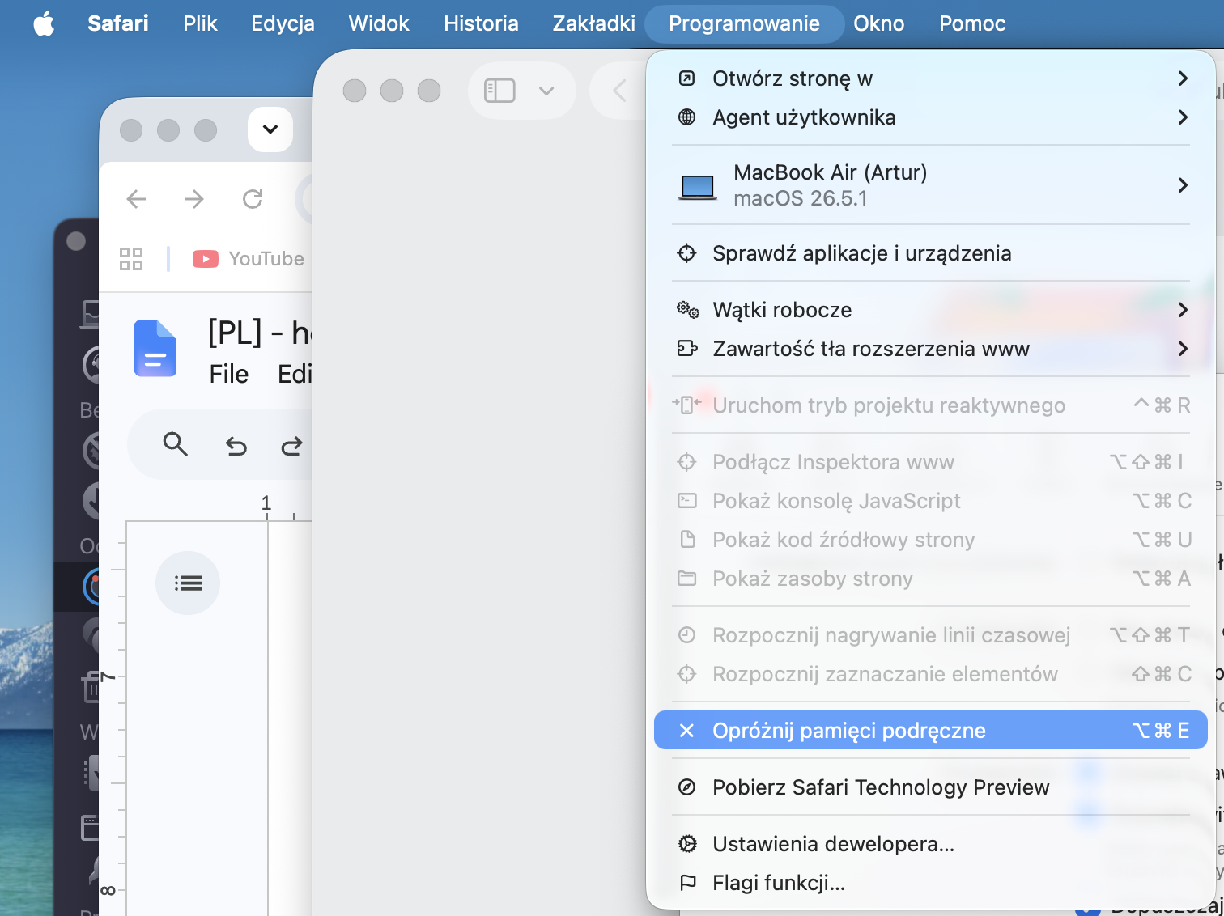Open the Docs File menu
This screenshot has width=1224, height=916.
tap(229, 374)
